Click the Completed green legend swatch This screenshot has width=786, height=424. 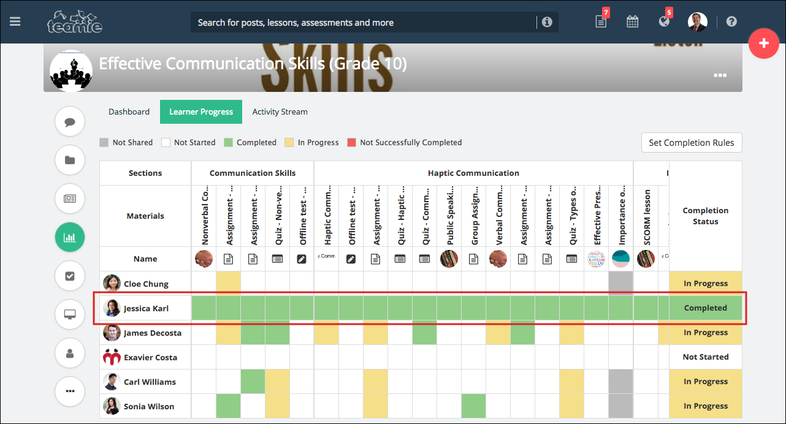coord(228,142)
